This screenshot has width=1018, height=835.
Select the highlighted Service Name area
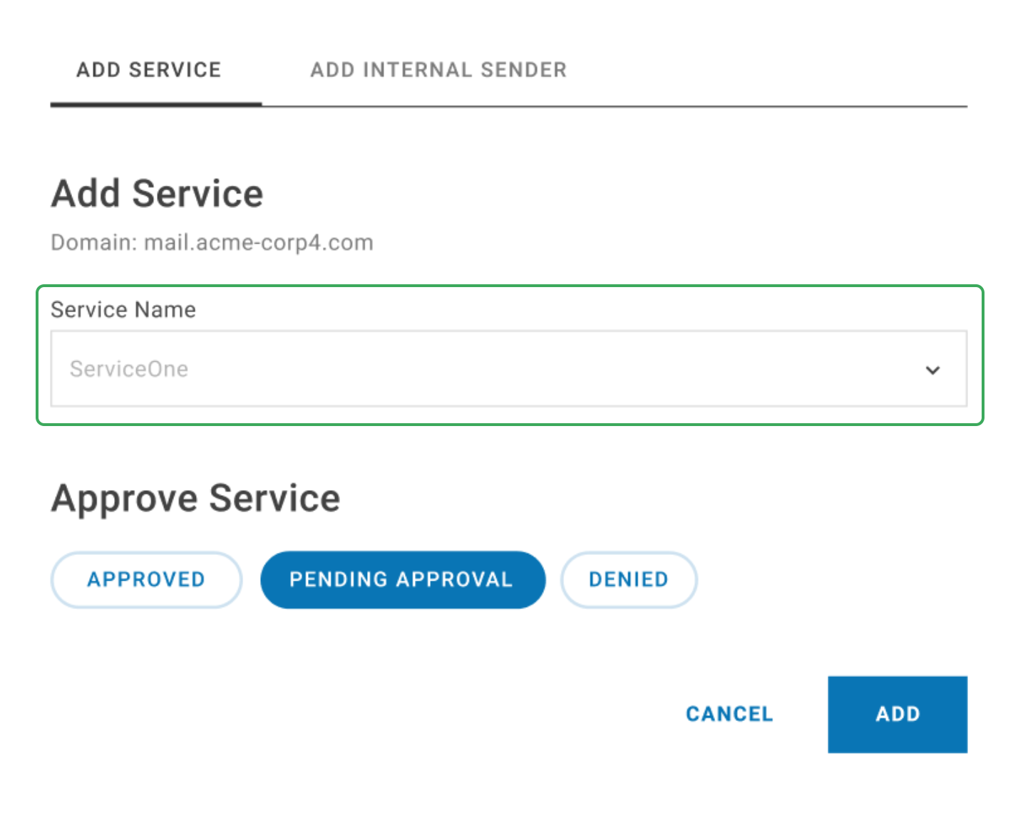(508, 354)
